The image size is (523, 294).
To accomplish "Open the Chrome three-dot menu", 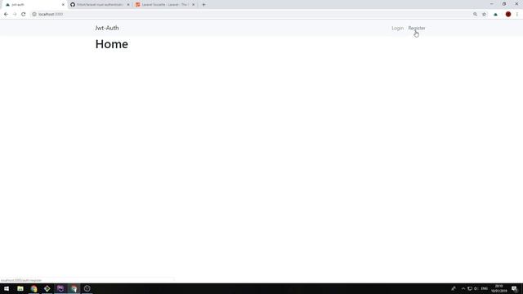I will pos(517,15).
